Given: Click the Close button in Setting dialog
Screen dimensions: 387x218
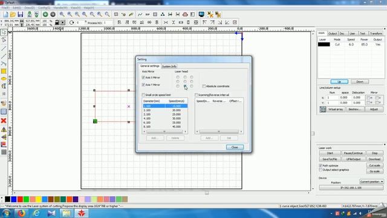Looking at the screenshot, I should click(x=235, y=147).
